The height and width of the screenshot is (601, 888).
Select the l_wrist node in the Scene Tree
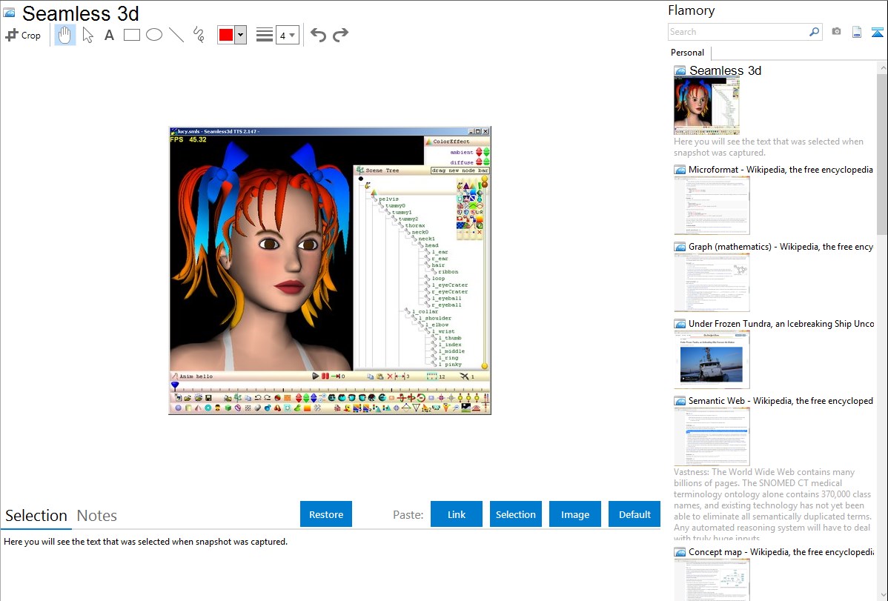point(443,331)
